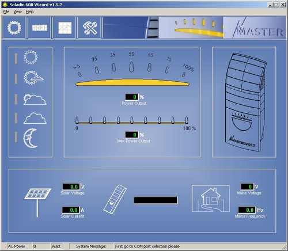Maximize the Soladin 600 Wizard window
Screen dimensions: 288x251
pos(276,5)
